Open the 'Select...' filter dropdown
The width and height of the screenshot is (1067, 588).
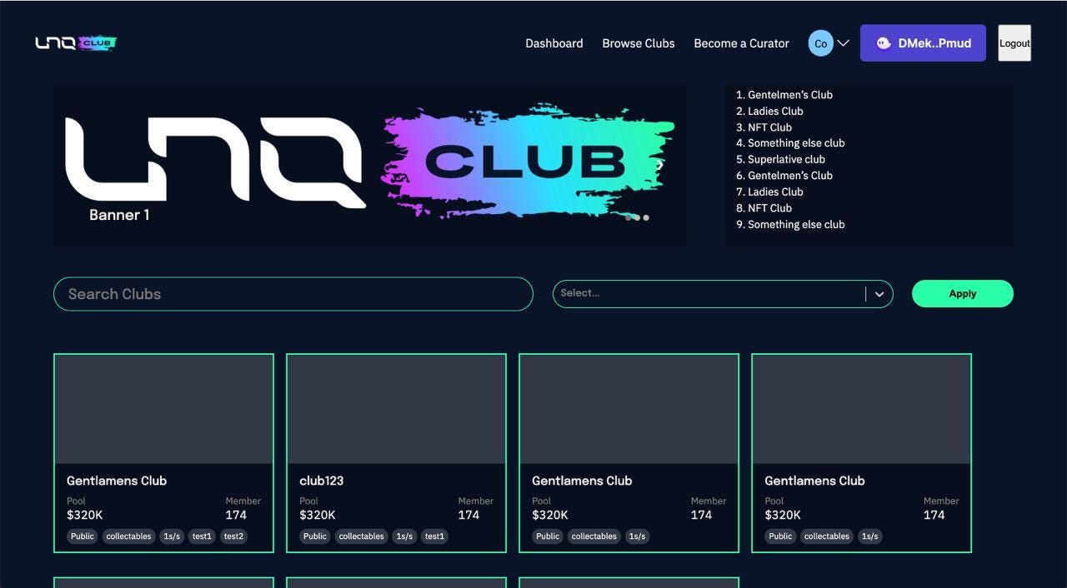[x=723, y=293]
